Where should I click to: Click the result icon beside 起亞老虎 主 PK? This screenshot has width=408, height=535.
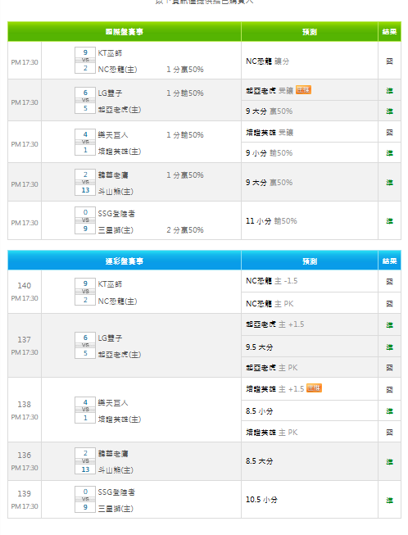(389, 368)
